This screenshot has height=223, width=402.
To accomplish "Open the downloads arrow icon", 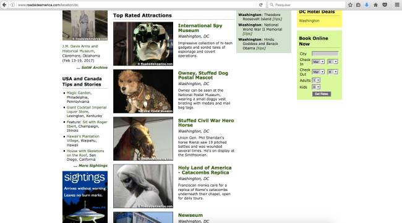I will pos(367,5).
